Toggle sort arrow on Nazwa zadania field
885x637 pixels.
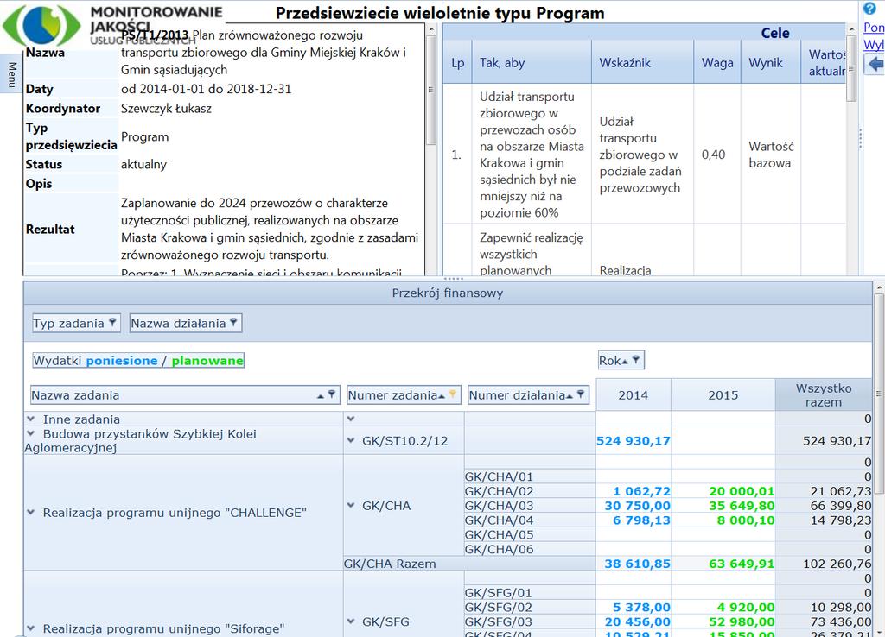321,396
